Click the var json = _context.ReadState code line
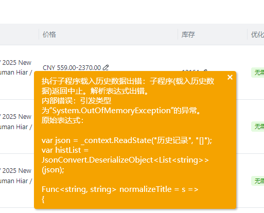 click(127, 140)
